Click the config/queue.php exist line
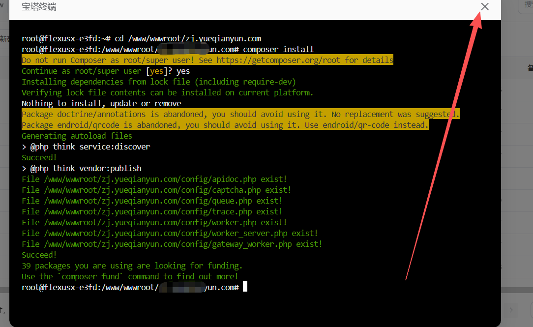Viewport: 533px width, 327px height. tap(152, 201)
